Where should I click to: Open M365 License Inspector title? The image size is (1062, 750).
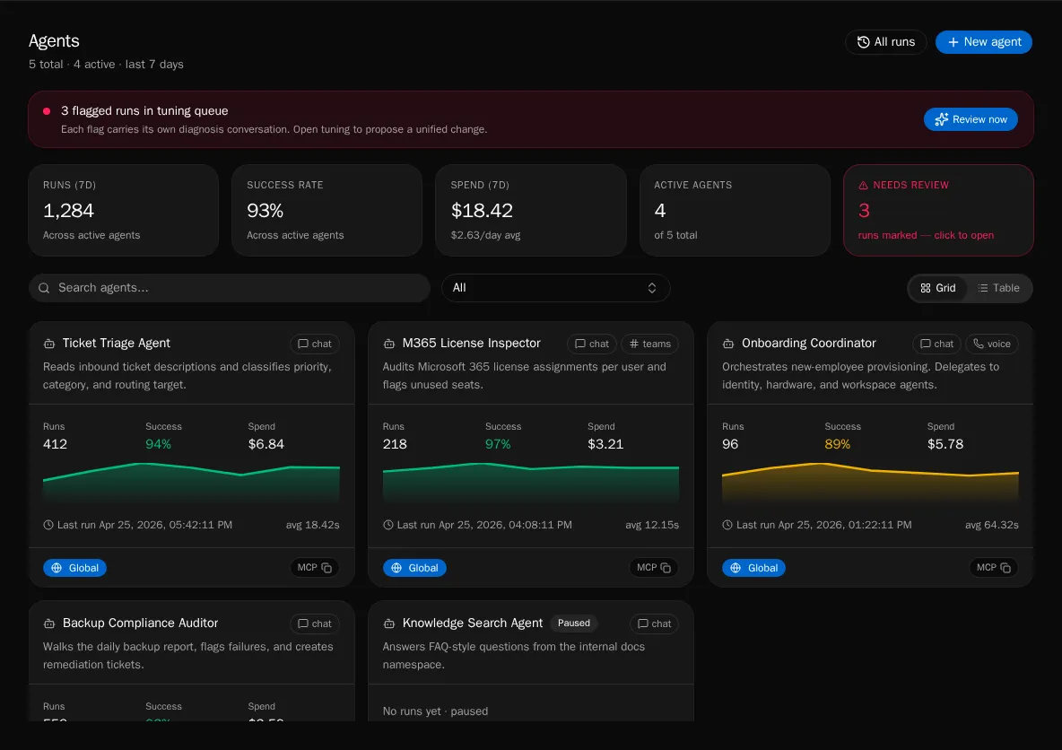[x=472, y=344]
